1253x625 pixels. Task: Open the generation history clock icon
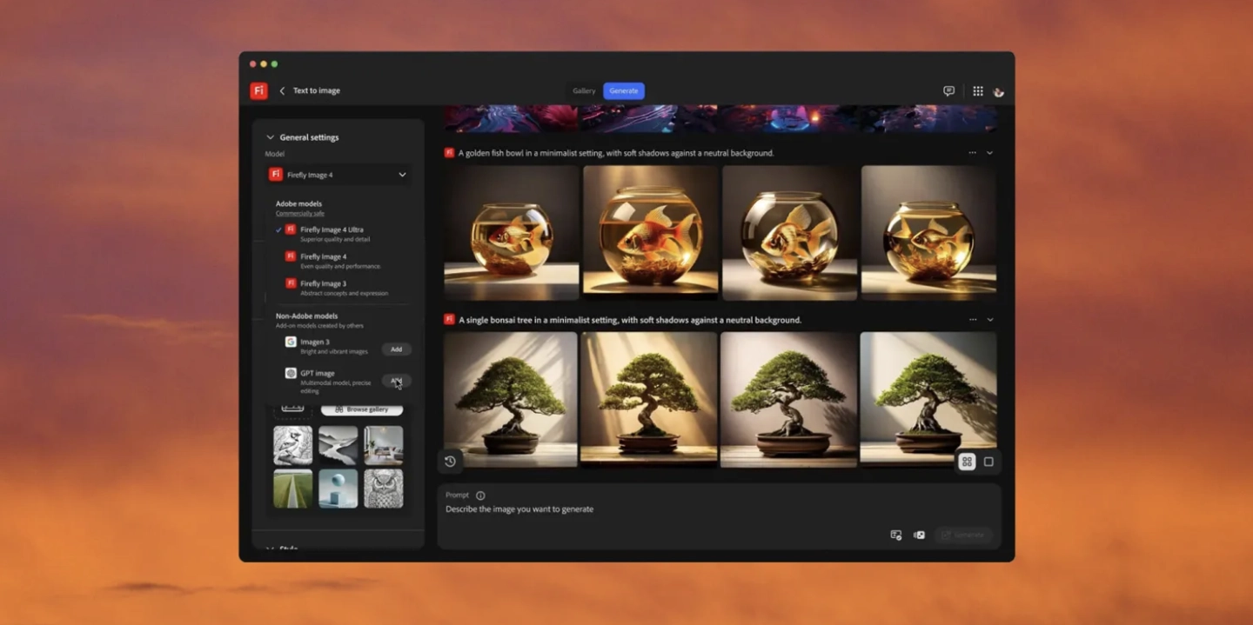click(x=450, y=462)
